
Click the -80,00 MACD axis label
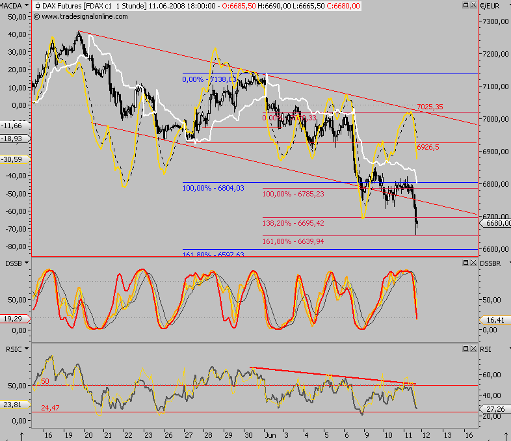coord(16,247)
